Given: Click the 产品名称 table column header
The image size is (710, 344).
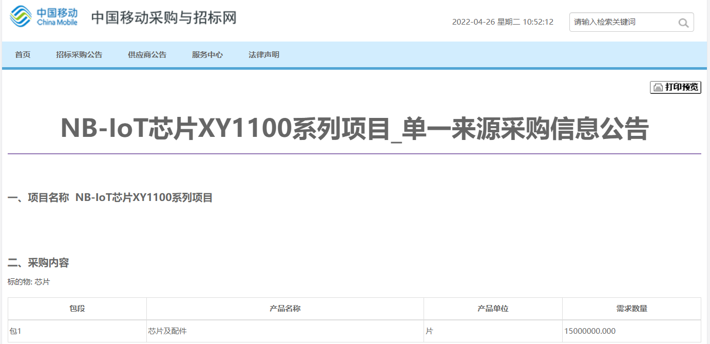Looking at the screenshot, I should point(285,309).
